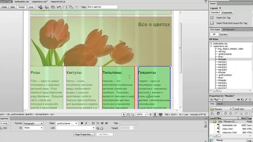Open the Class gridContainer dropdown
253x142 pixels.
tap(67, 123)
